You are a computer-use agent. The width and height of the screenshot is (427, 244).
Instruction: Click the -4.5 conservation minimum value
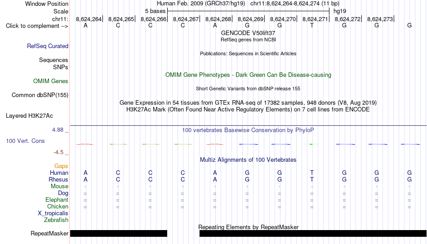click(58, 152)
